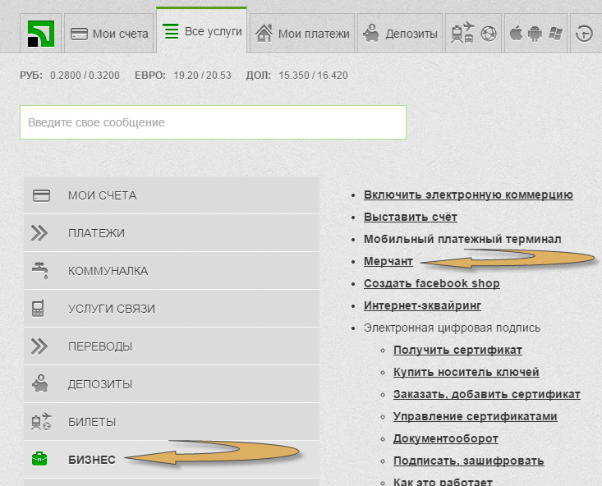The height and width of the screenshot is (486, 602).
Task: Open the Получить сертификат link
Action: [457, 350]
